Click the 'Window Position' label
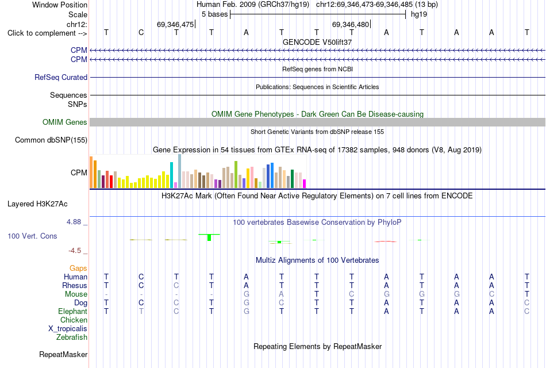The height and width of the screenshot is (368, 546). (60, 5)
